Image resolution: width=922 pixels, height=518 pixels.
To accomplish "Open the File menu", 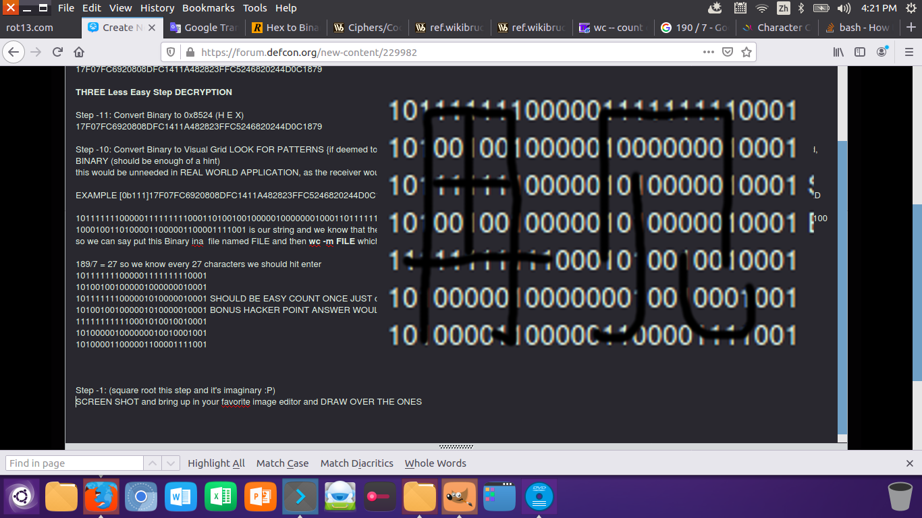I will tap(66, 8).
